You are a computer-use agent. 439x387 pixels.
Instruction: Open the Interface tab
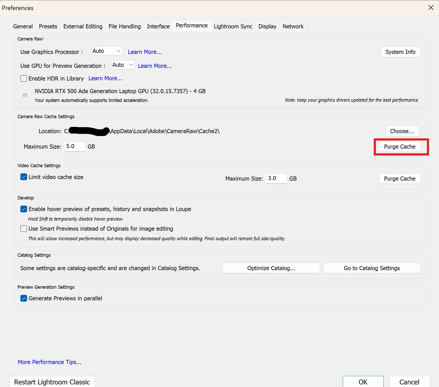click(x=158, y=26)
